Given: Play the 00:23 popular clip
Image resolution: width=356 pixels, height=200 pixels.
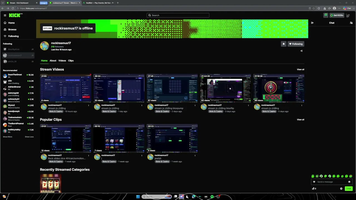Looking at the screenshot, I should click(172, 138).
